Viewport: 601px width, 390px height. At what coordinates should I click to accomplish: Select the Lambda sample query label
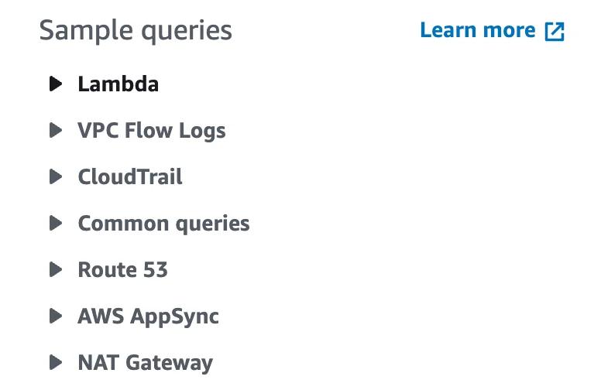pyautogui.click(x=118, y=84)
